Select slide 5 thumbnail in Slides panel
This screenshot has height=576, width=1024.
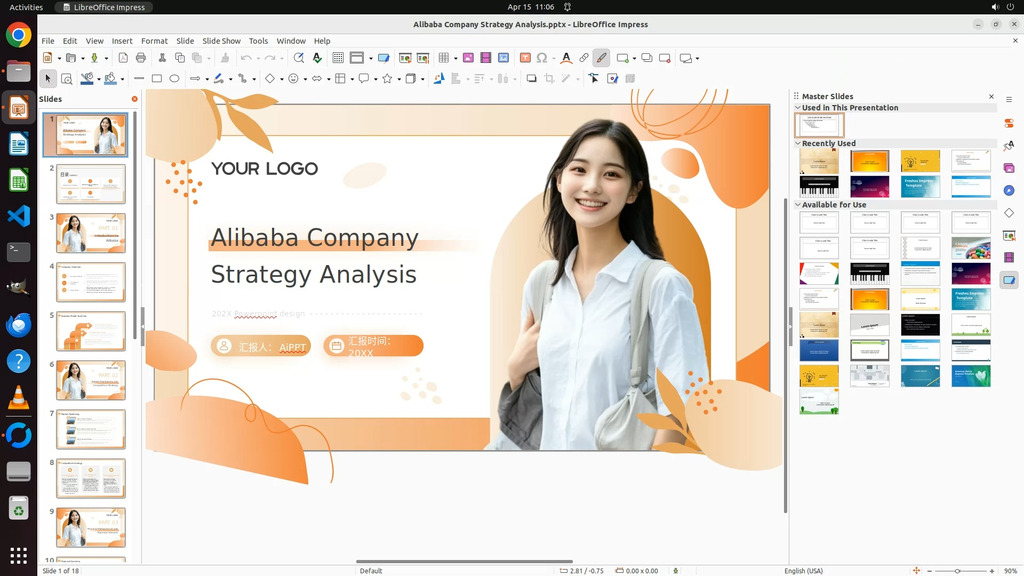[91, 331]
